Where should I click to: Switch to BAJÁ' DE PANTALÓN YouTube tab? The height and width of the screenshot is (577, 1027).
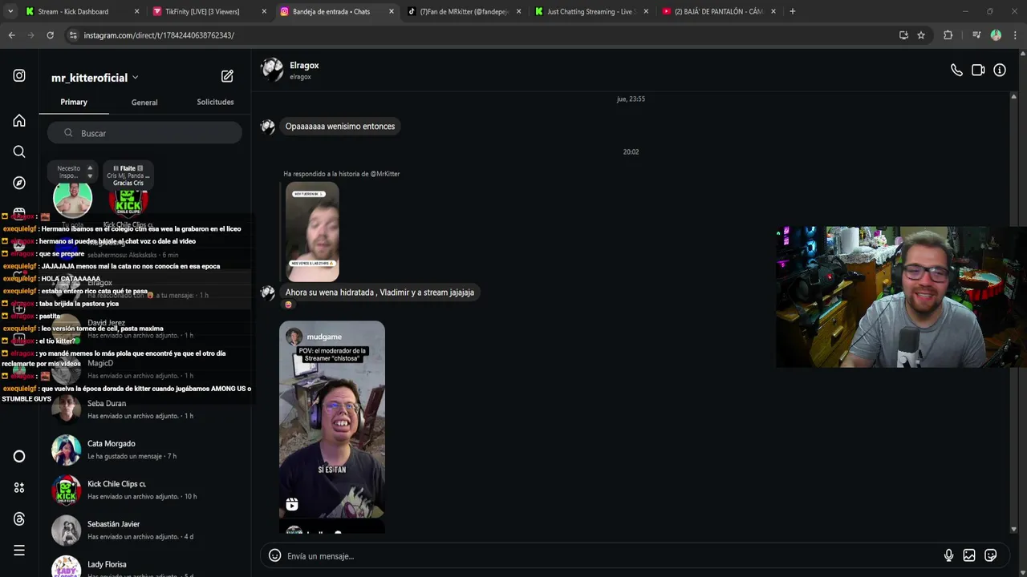720,11
